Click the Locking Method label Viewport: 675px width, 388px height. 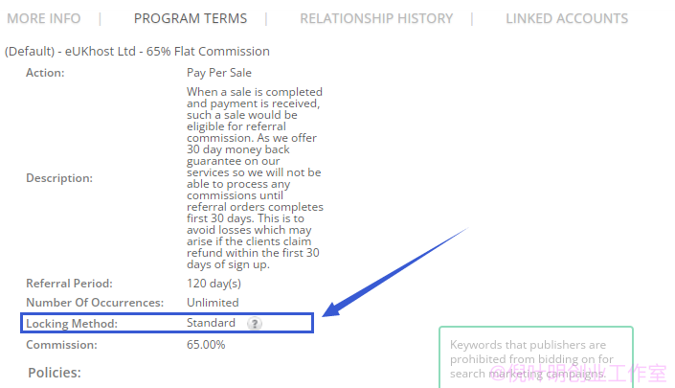(72, 324)
